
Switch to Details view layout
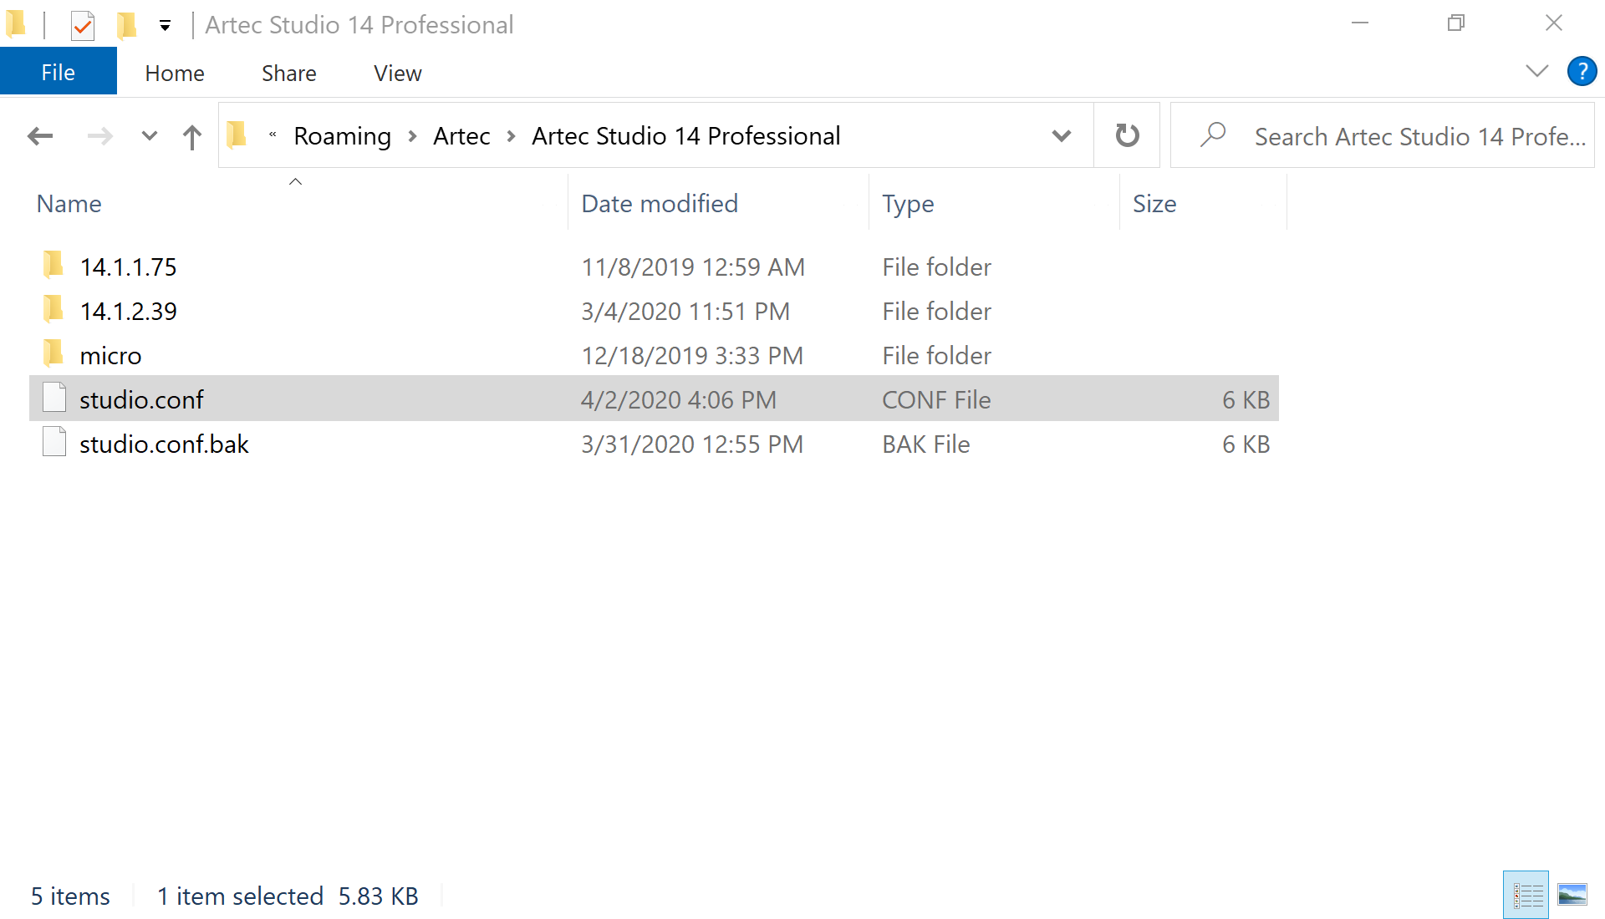tap(1526, 896)
